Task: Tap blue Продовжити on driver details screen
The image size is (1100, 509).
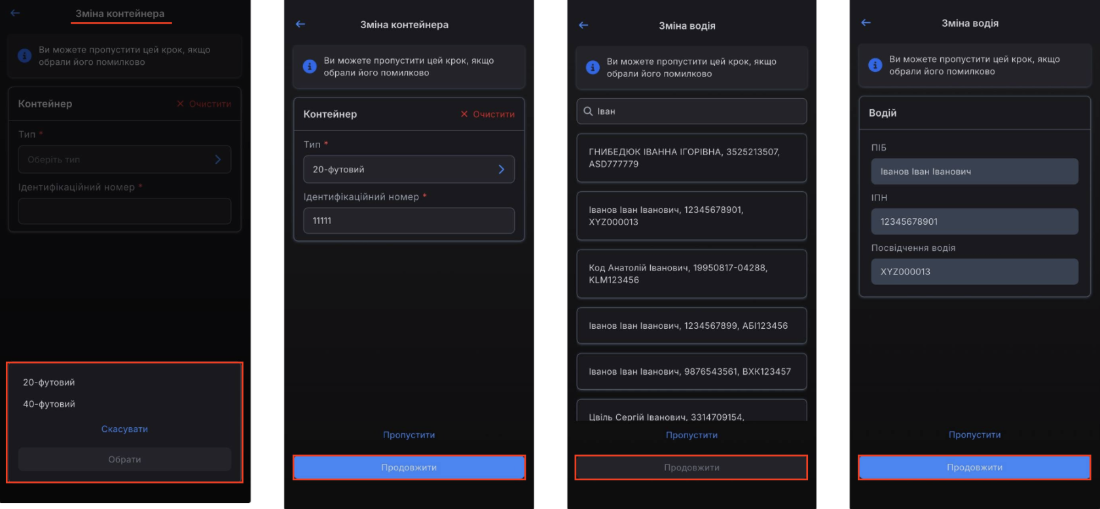Action: (x=974, y=467)
